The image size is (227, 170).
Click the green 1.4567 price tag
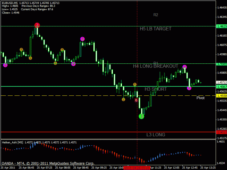[x=222, y=87]
